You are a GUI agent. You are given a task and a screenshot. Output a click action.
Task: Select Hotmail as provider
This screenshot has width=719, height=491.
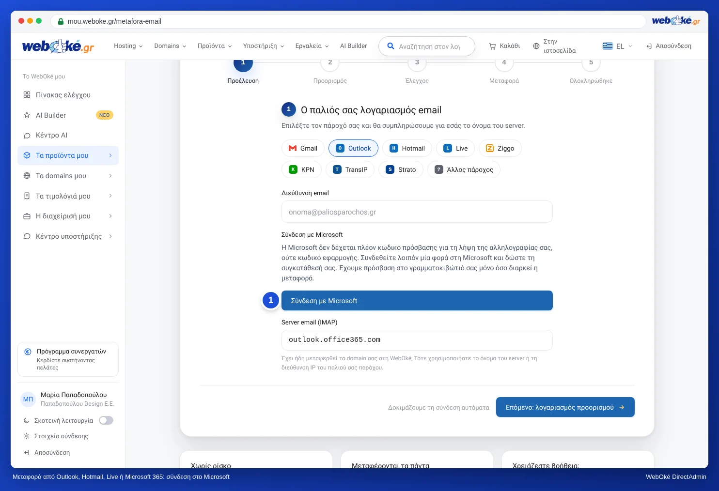coord(407,148)
